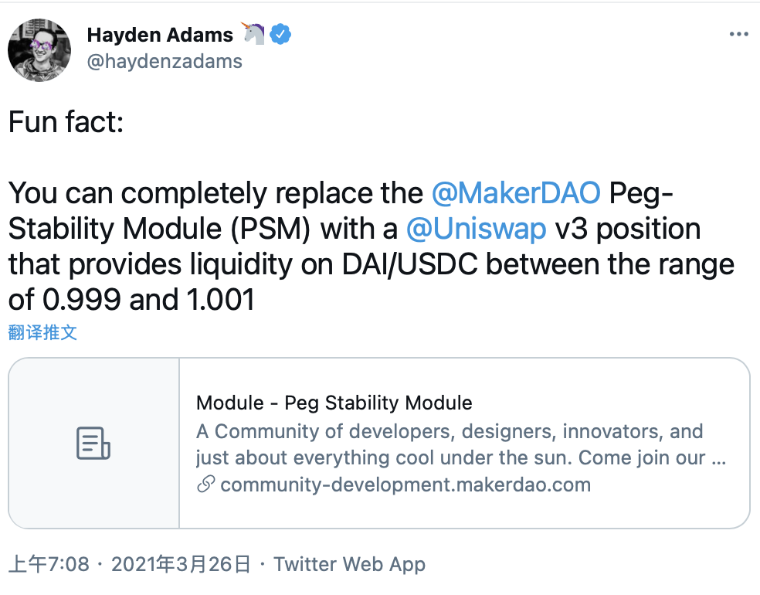760x595 pixels.
Task: Click the Hayden Adams display name
Action: pos(160,35)
